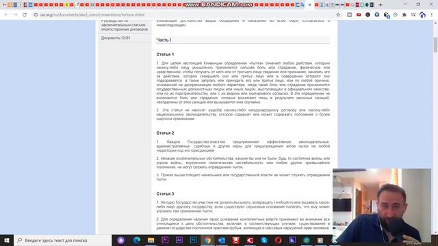Click the Часть I section heading

point(164,40)
